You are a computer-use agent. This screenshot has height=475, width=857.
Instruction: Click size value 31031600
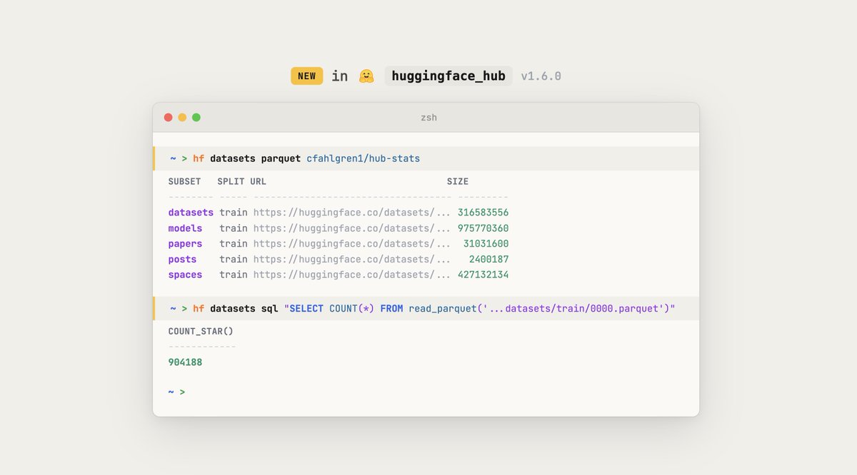click(486, 244)
